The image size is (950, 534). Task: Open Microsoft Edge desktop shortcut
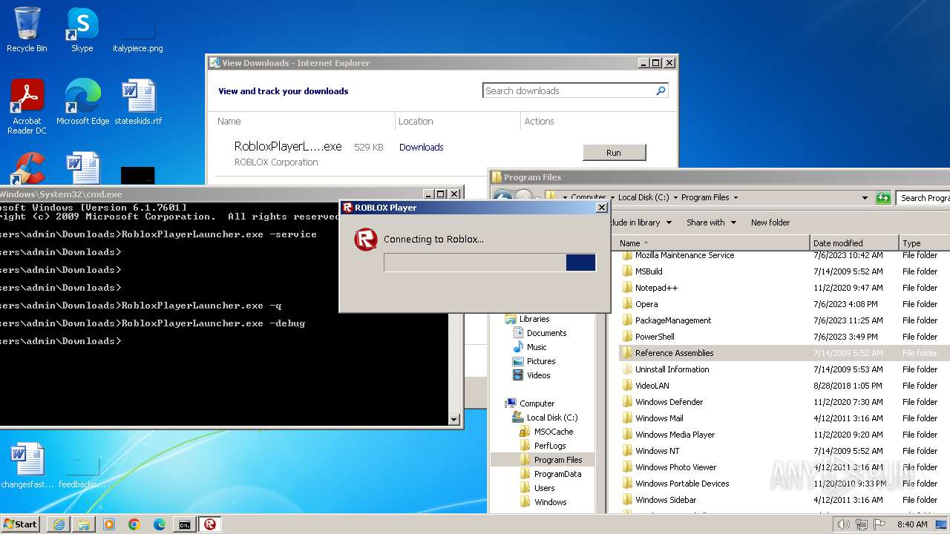click(x=82, y=102)
